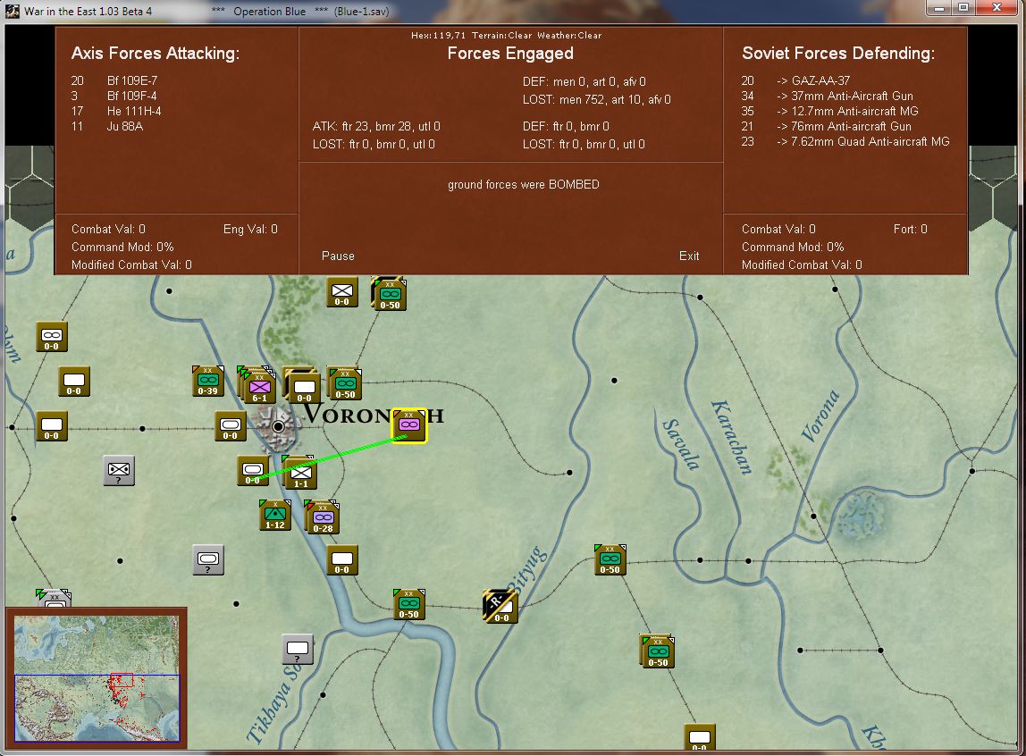Click 'ATK: ftr 23, bmr 28, utl 0' line

pyautogui.click(x=376, y=126)
